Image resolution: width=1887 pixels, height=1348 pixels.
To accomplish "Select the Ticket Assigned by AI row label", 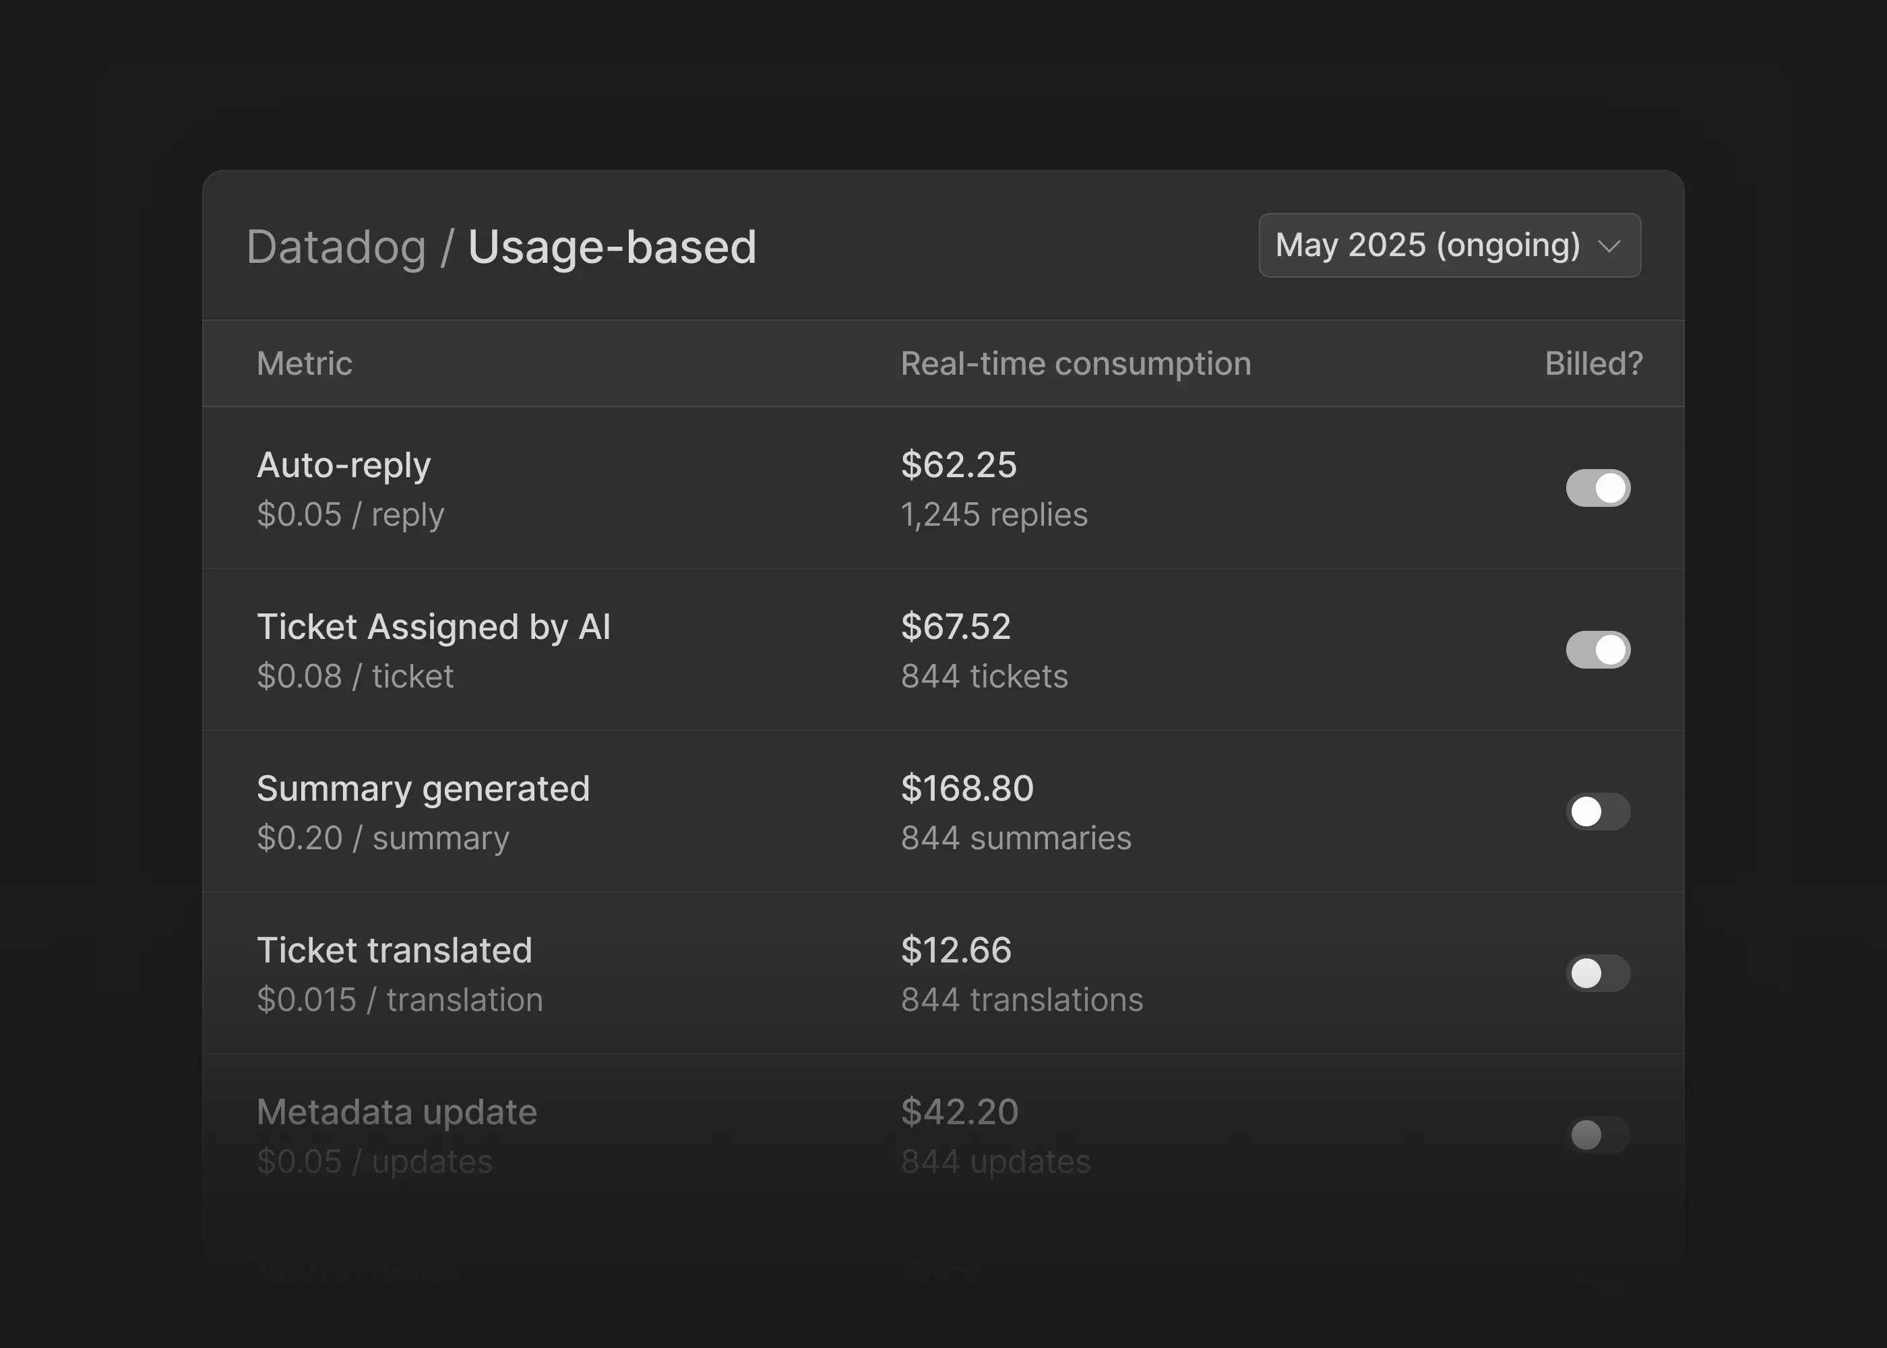I will pyautogui.click(x=433, y=627).
